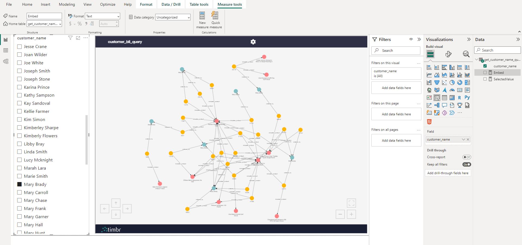Screen dimensions: 522x245
Task: Switch to Table view in left sidebar
Action: (x=6, y=50)
